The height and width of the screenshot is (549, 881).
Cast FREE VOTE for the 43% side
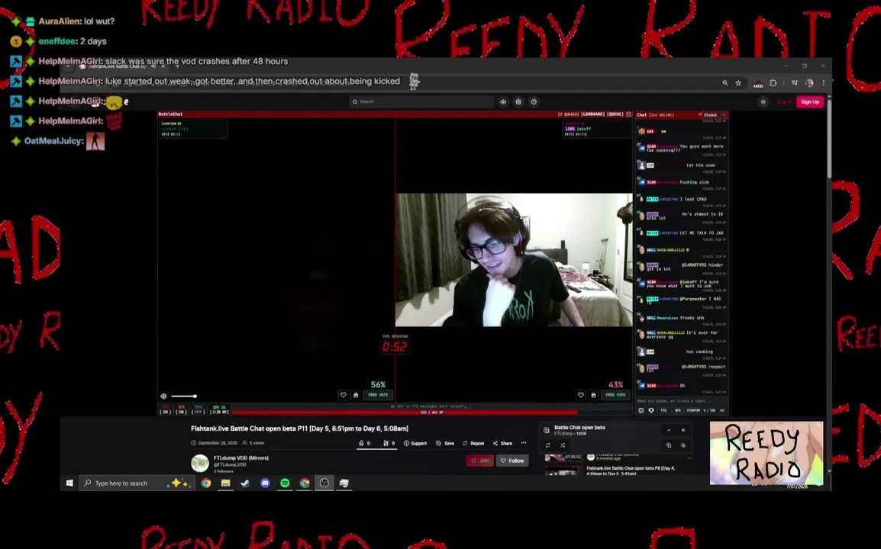615,395
